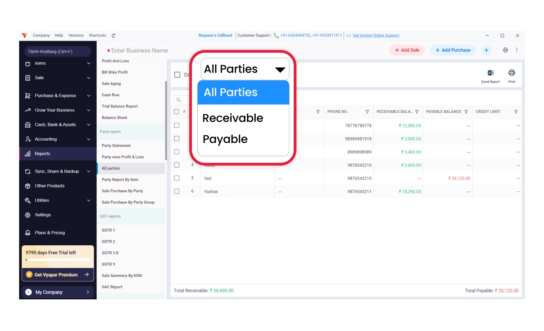Open the Get Instant Online Support link

click(x=376, y=36)
